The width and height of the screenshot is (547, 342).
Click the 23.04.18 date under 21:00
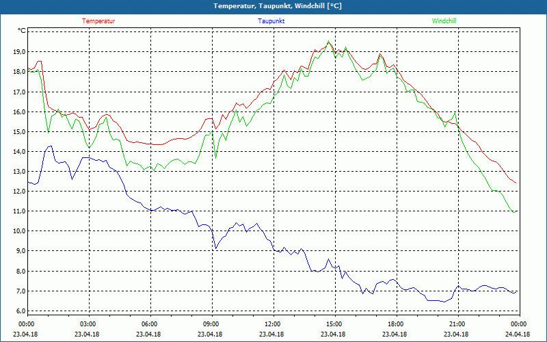(456, 334)
